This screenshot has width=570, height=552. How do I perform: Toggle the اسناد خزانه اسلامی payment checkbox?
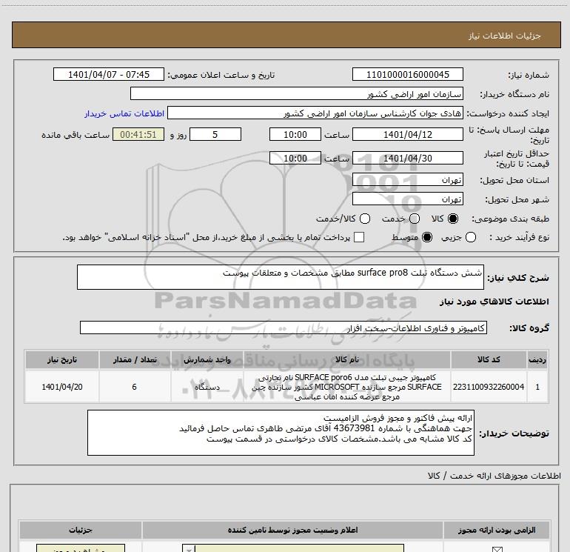359,237
